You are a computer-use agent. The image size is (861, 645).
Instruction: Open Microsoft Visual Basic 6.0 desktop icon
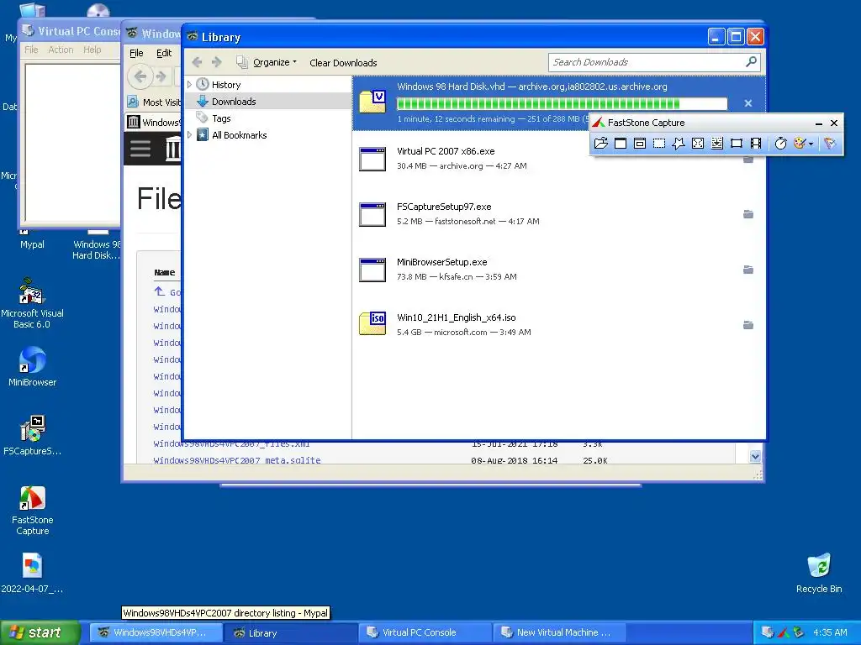pyautogui.click(x=32, y=303)
